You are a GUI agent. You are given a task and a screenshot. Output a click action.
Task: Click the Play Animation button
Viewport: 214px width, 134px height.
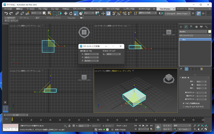(143, 126)
